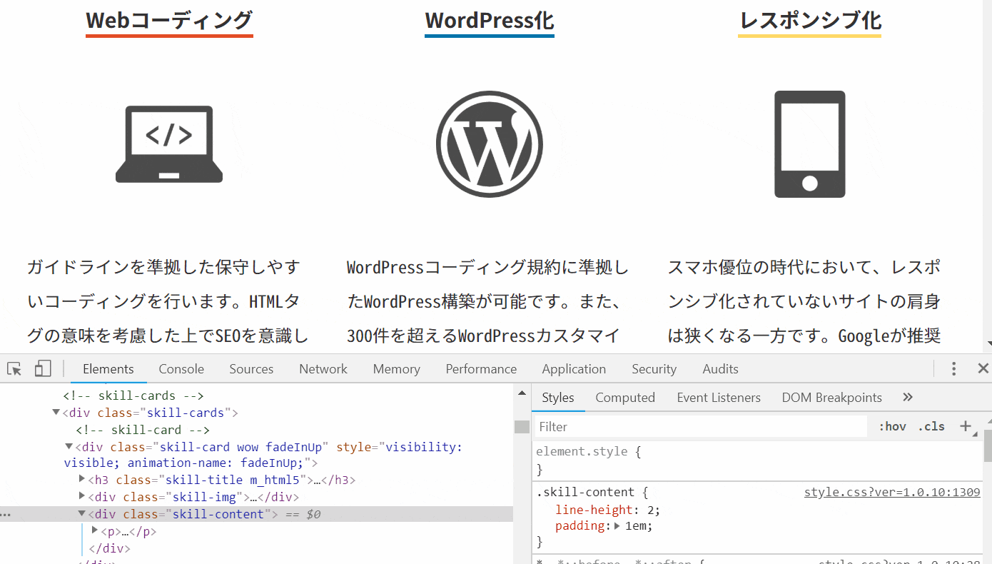Screen dimensions: 992x564
Task: Click the laptop code icon image
Action: pyautogui.click(x=169, y=144)
